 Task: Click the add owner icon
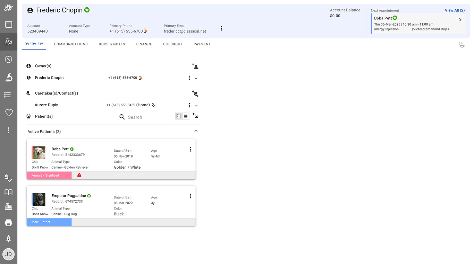[195, 66]
